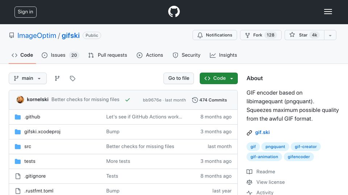Open 'Let's see if GitHub Actions work…' commit

click(x=144, y=117)
